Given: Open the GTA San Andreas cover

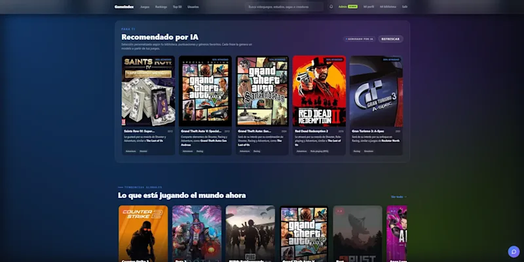Looking at the screenshot, I should 262,91.
